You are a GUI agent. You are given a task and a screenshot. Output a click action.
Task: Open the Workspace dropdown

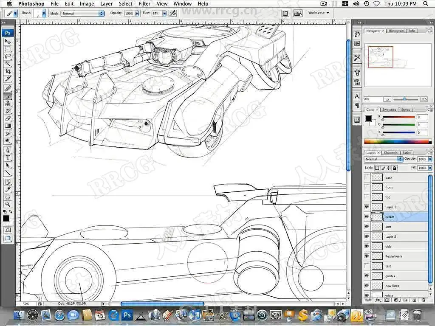click(x=319, y=13)
